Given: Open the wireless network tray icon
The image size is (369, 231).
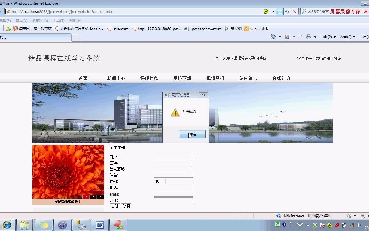Looking at the screenshot, I should (x=300, y=225).
